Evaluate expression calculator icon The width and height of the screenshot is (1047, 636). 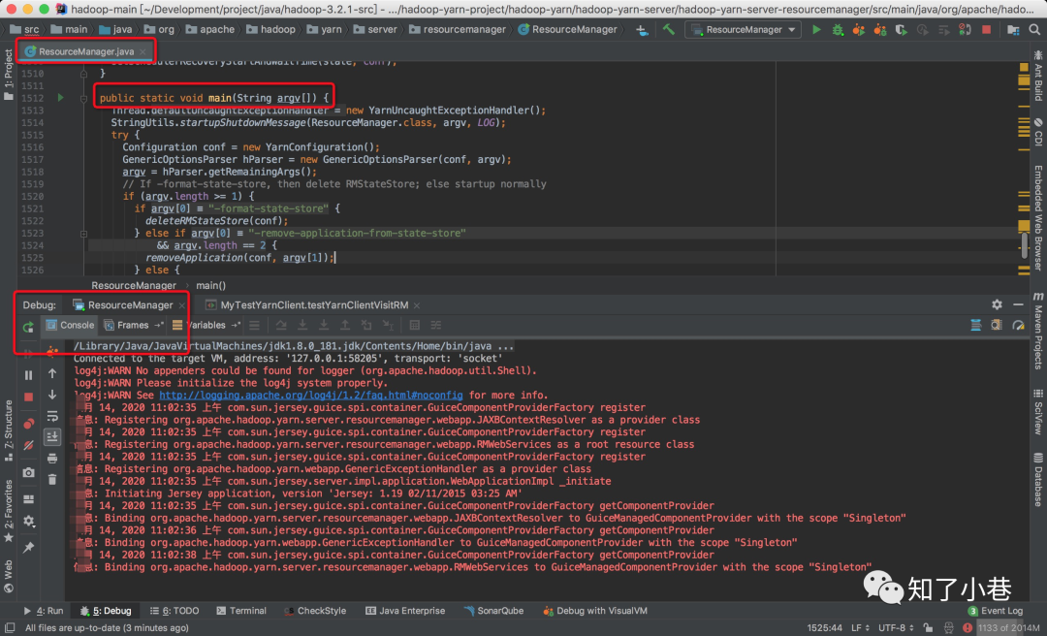tap(414, 326)
